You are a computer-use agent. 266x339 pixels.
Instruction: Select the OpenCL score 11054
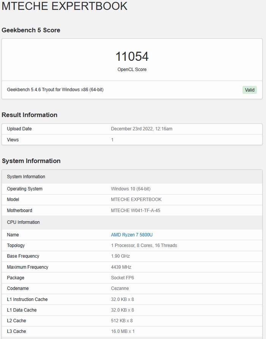[x=132, y=56]
